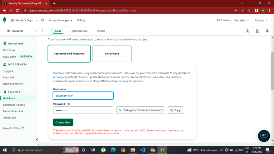This screenshot has height=154, width=274.
Task: Open organization settings gear icon
Action: click(42, 20)
